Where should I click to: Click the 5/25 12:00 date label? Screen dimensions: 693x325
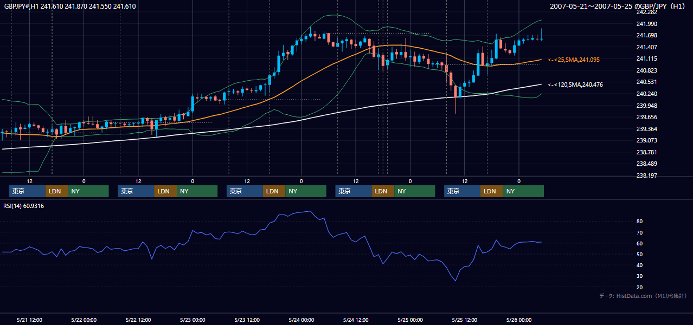click(465, 320)
